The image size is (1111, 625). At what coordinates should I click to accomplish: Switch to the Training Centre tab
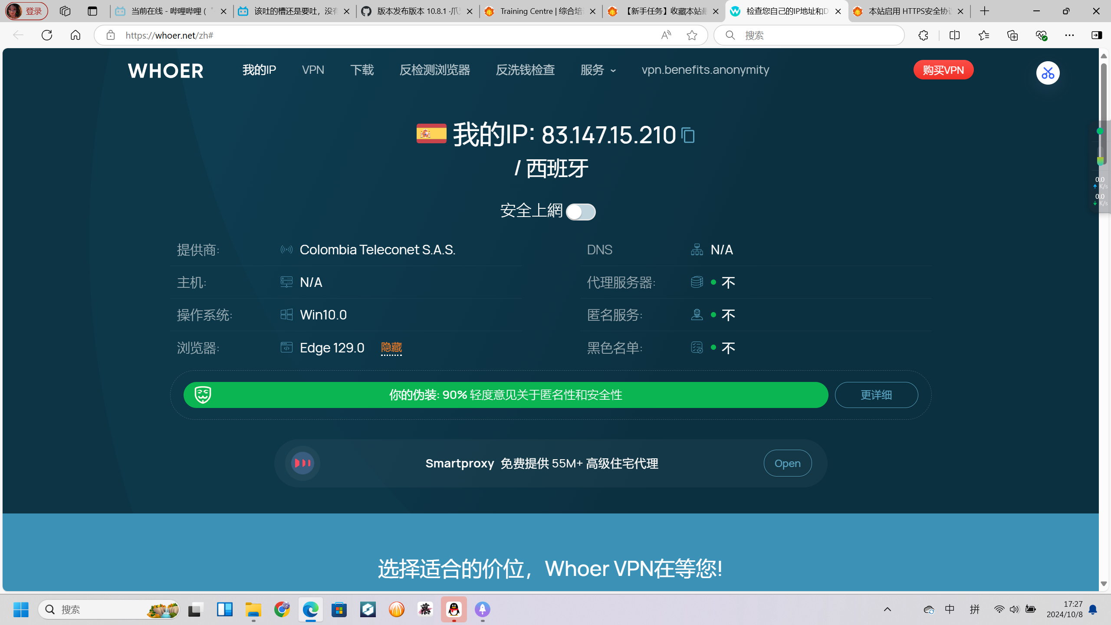tap(540, 11)
